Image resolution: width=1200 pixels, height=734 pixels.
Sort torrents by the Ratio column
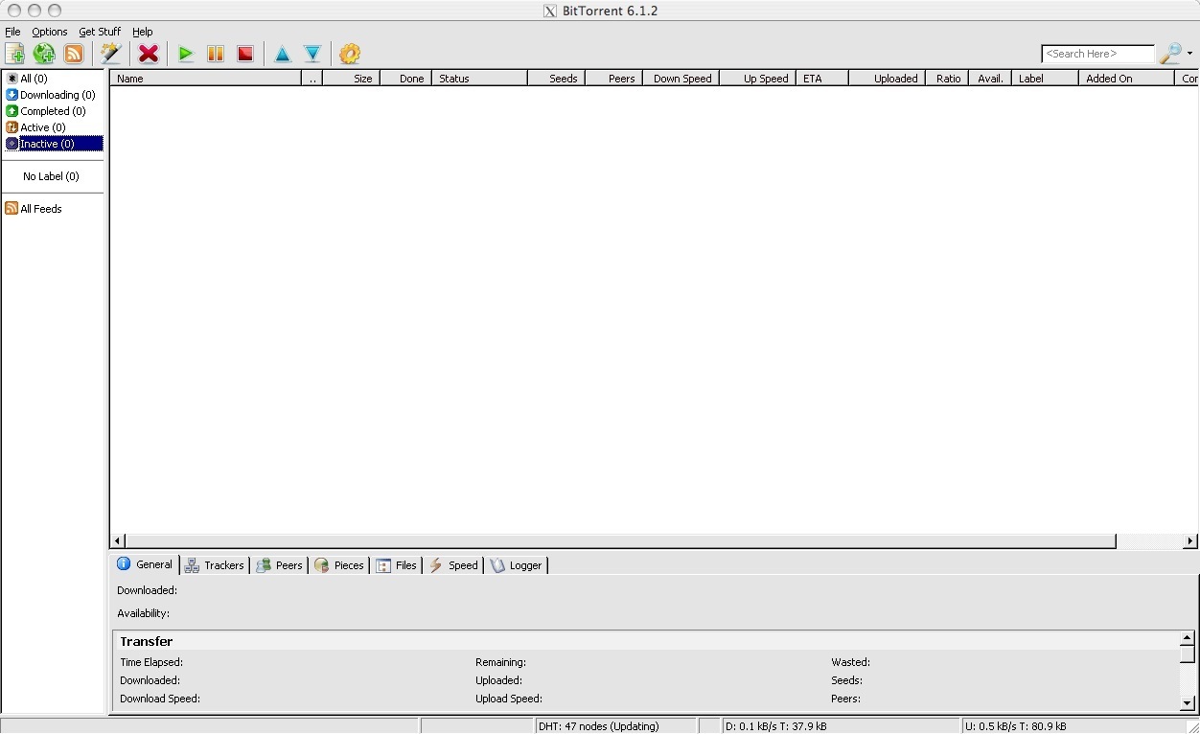[x=947, y=79]
